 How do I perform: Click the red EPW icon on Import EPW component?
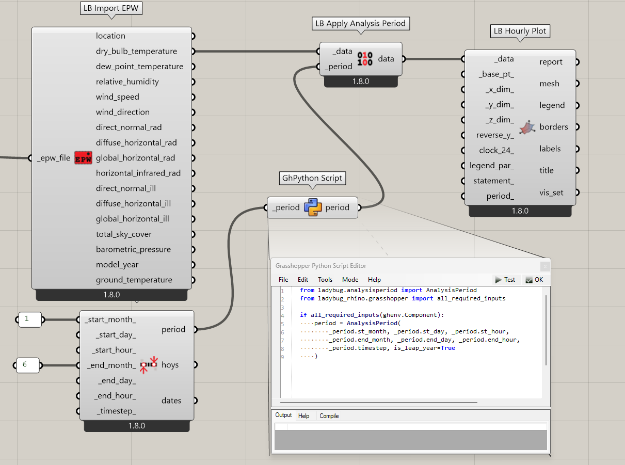tap(83, 158)
